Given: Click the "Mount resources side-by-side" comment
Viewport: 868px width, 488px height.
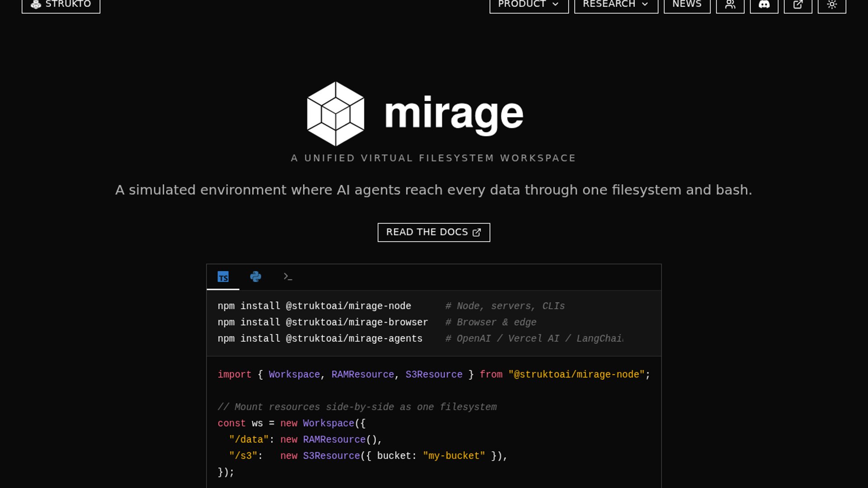Looking at the screenshot, I should click(357, 407).
